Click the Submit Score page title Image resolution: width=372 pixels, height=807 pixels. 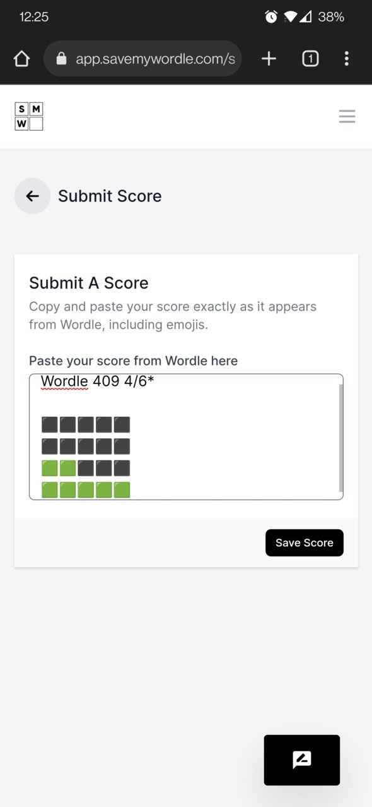pyautogui.click(x=110, y=196)
